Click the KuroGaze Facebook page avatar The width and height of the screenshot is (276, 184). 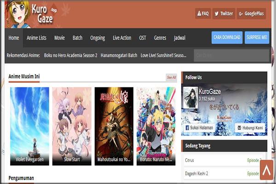tap(190, 98)
